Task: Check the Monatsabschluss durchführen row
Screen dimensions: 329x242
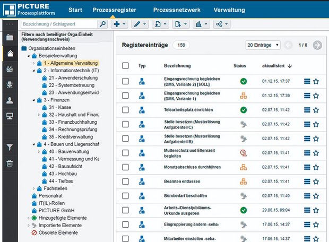Action: (x=125, y=167)
